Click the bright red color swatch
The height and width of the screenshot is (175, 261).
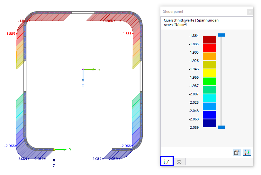[209, 48]
